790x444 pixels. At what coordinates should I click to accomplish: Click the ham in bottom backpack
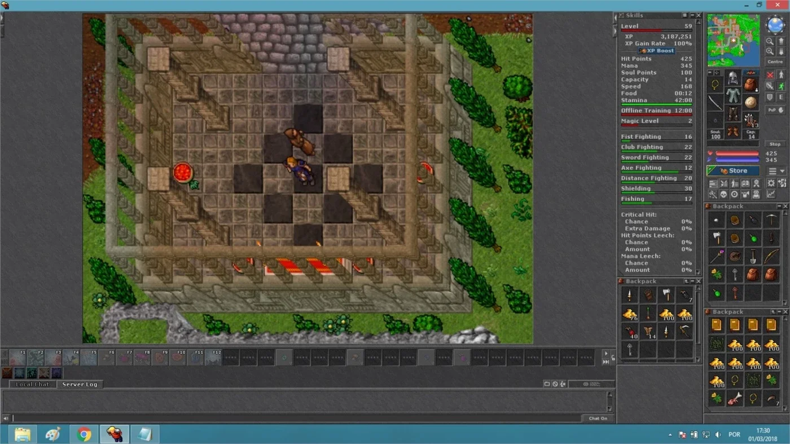pyautogui.click(x=735, y=399)
